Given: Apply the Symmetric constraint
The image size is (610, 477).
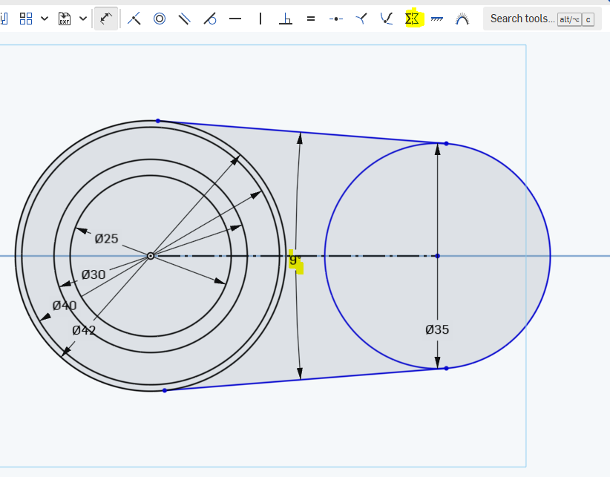Looking at the screenshot, I should pos(413,19).
